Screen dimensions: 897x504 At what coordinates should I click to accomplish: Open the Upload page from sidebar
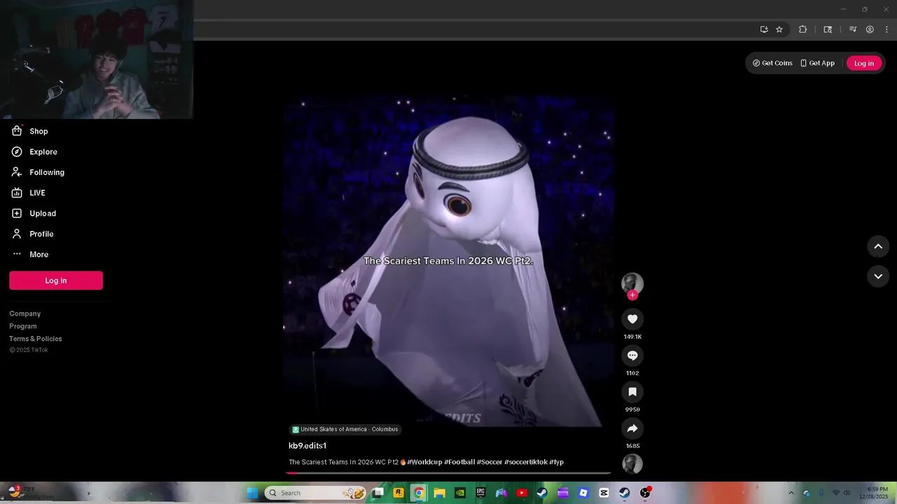tap(33, 213)
